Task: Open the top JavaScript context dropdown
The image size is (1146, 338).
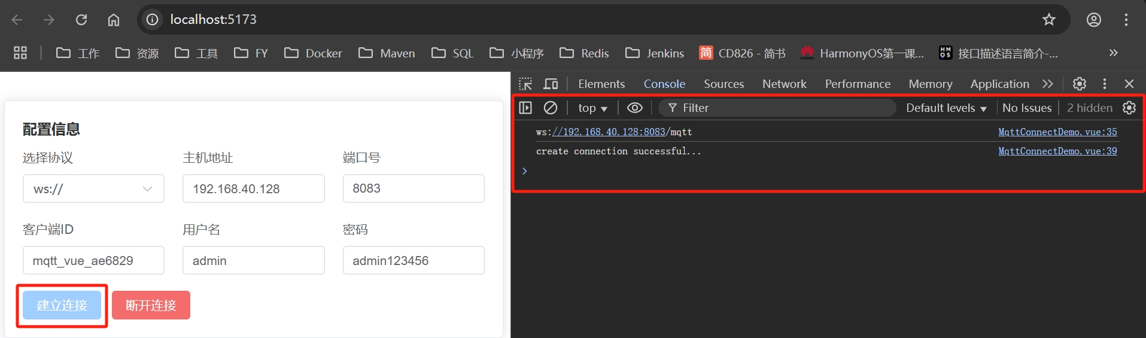Action: tap(592, 108)
